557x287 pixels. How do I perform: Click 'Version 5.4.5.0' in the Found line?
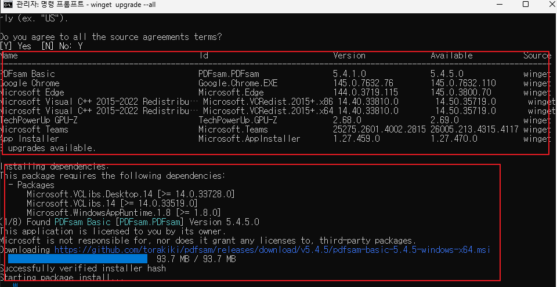tap(225, 222)
